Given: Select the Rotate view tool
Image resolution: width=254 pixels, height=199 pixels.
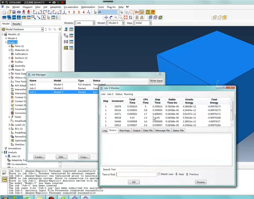Looking at the screenshot, I should pos(111,17).
